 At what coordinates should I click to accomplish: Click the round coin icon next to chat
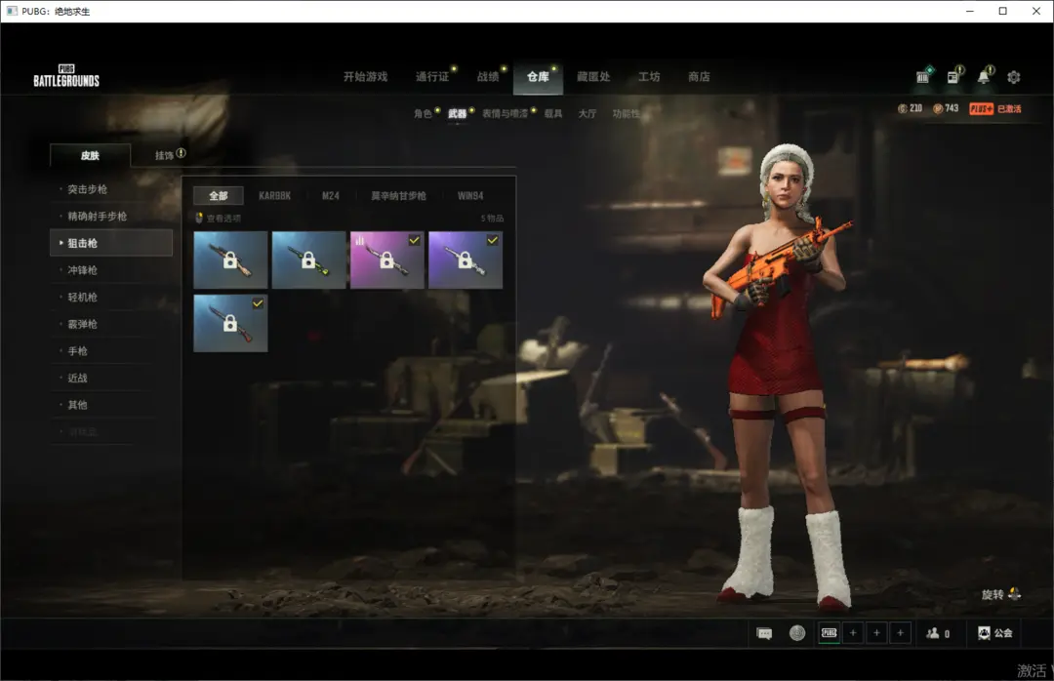pyautogui.click(x=797, y=633)
